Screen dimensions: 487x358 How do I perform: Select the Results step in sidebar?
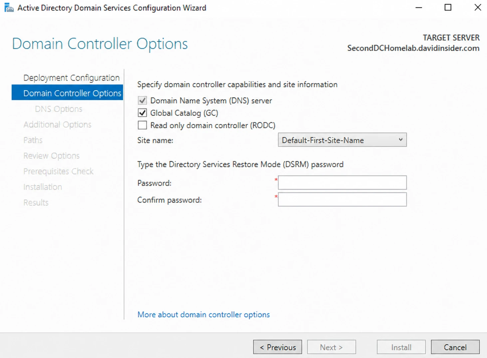coord(36,202)
